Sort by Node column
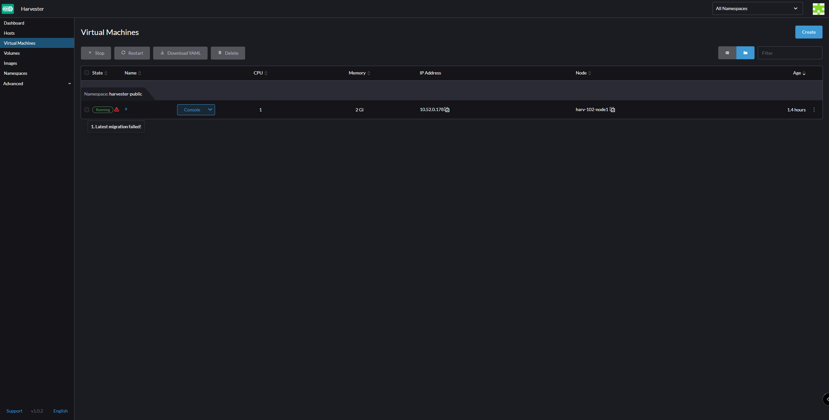 (x=584, y=73)
